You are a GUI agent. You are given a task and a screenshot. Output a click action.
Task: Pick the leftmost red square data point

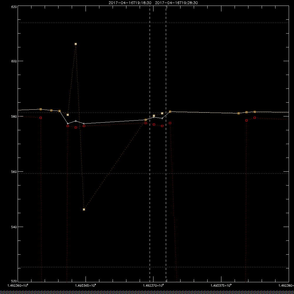(x=41, y=118)
